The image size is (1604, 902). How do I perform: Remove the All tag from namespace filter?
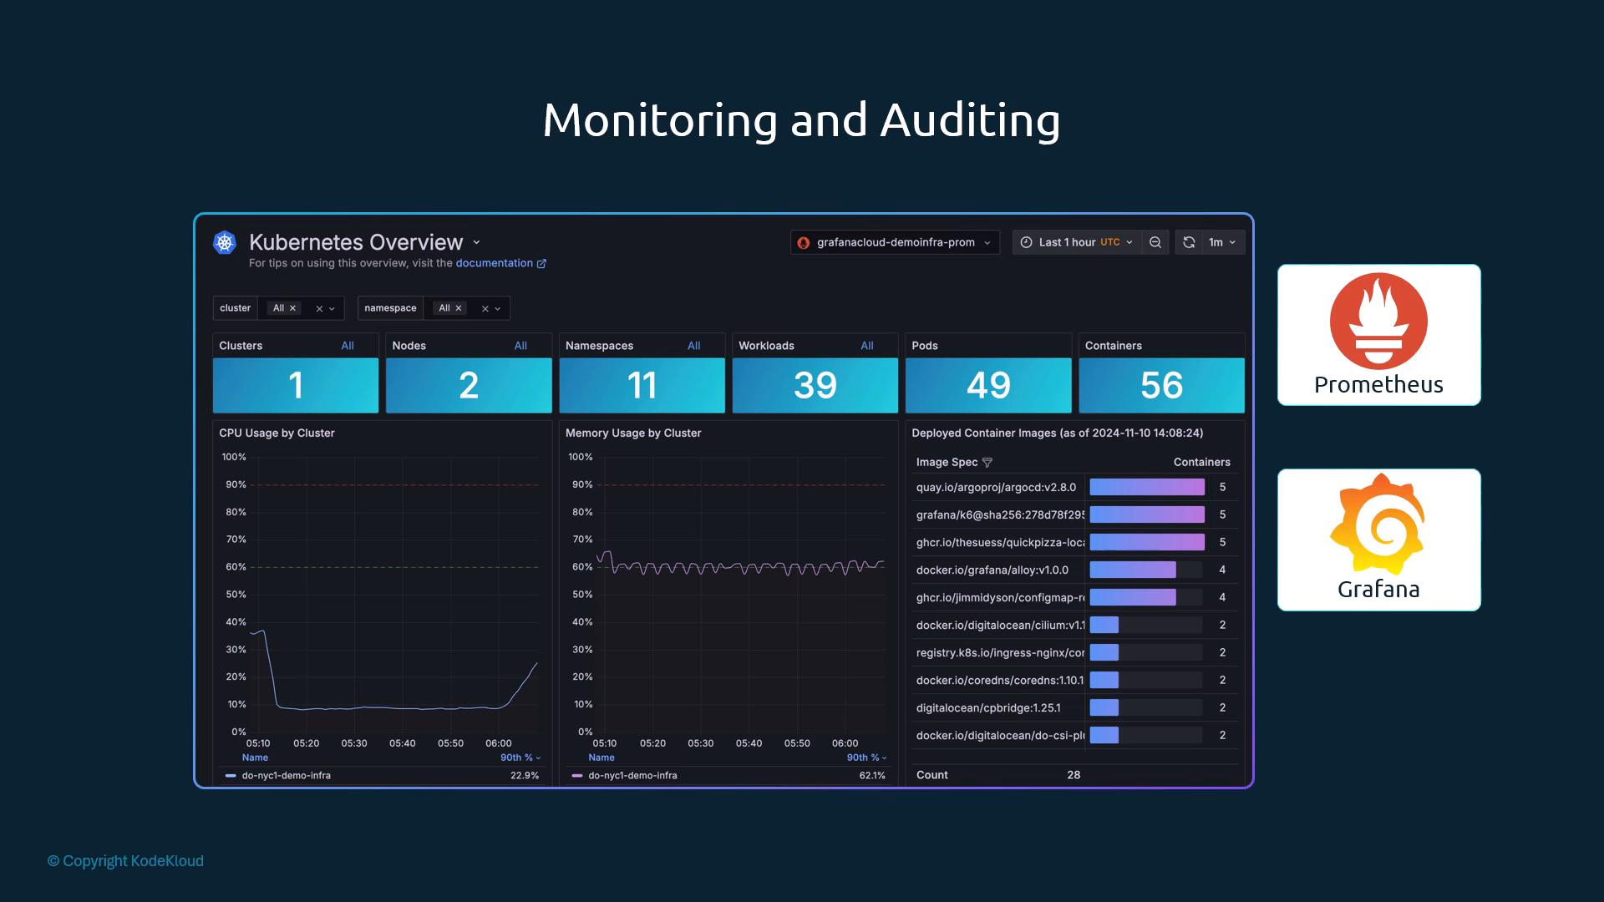459,308
